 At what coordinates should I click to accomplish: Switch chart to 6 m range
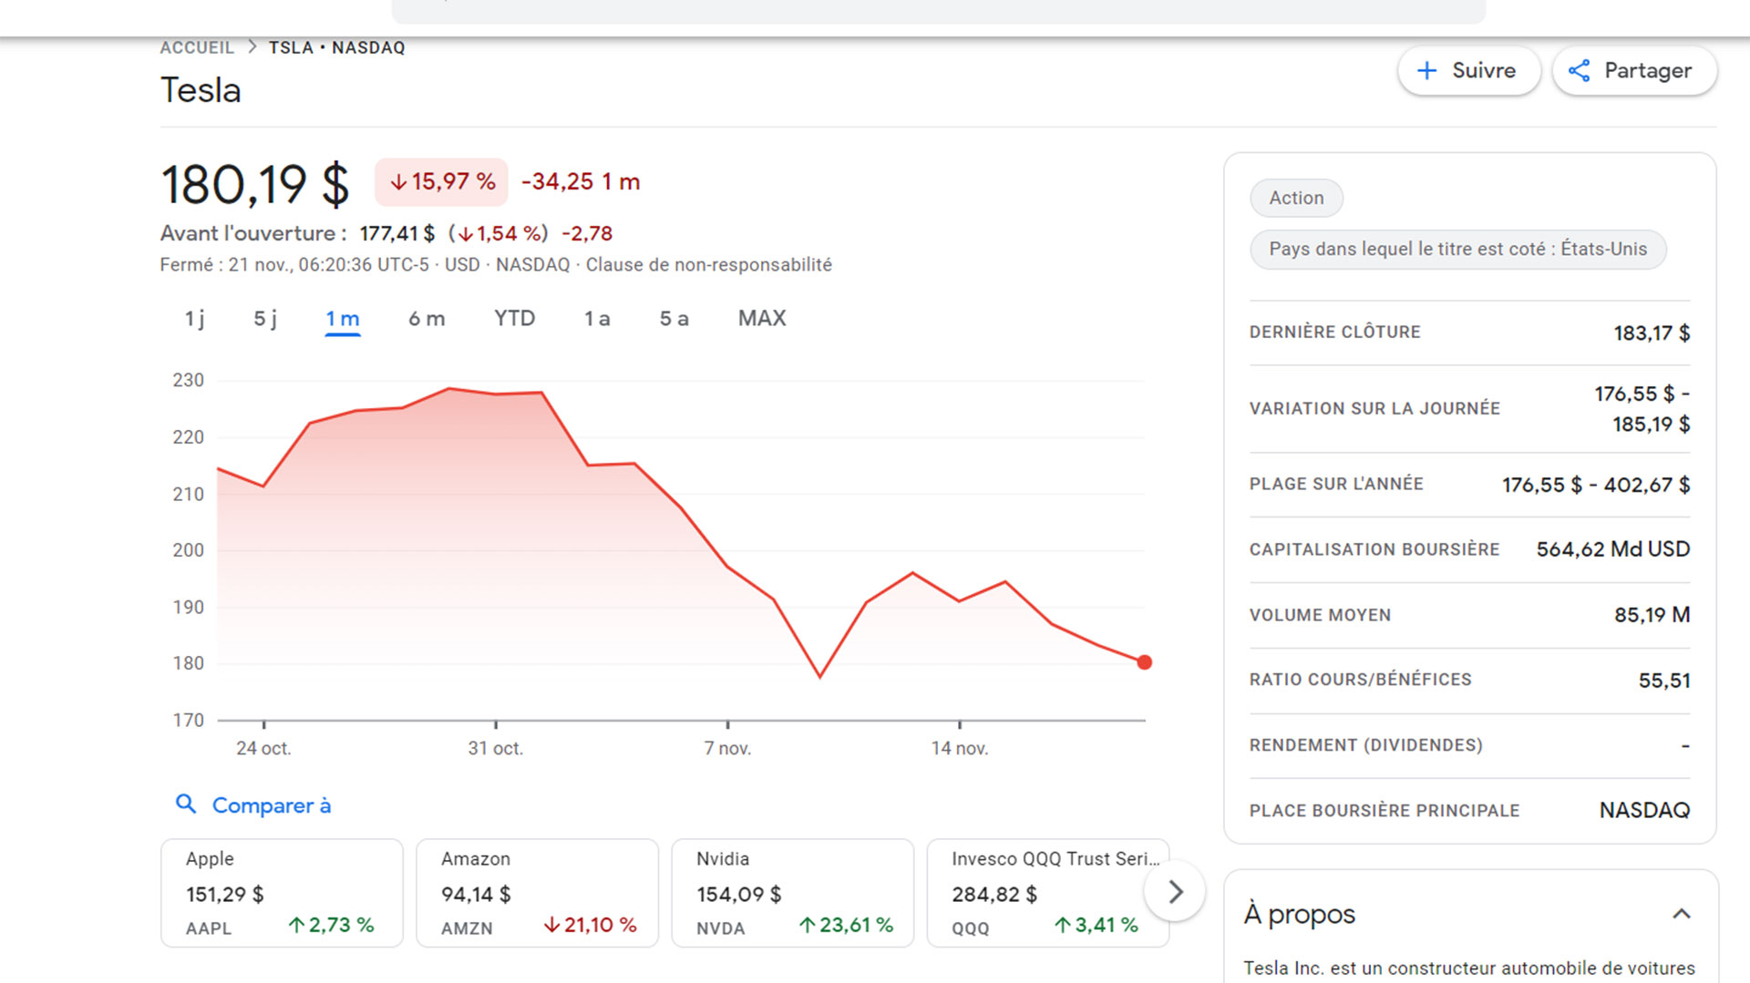tap(427, 318)
